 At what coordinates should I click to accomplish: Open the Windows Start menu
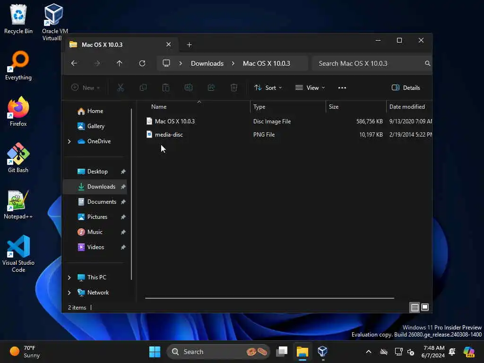[155, 352]
